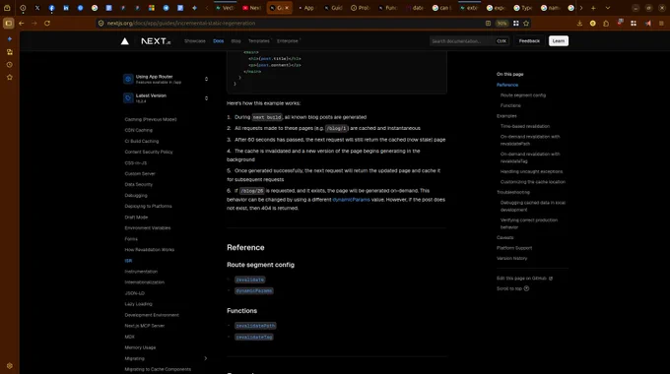Click the Vercel triangle logo
Viewport: 670px width, 374px height.
click(125, 41)
